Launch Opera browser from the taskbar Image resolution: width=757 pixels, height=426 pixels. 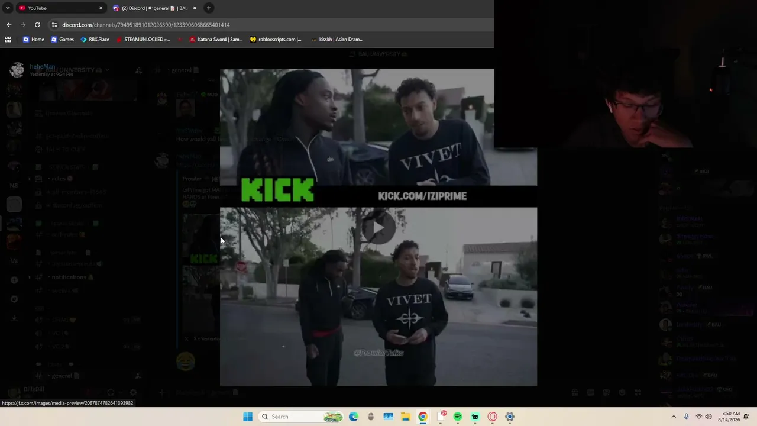[x=492, y=417]
